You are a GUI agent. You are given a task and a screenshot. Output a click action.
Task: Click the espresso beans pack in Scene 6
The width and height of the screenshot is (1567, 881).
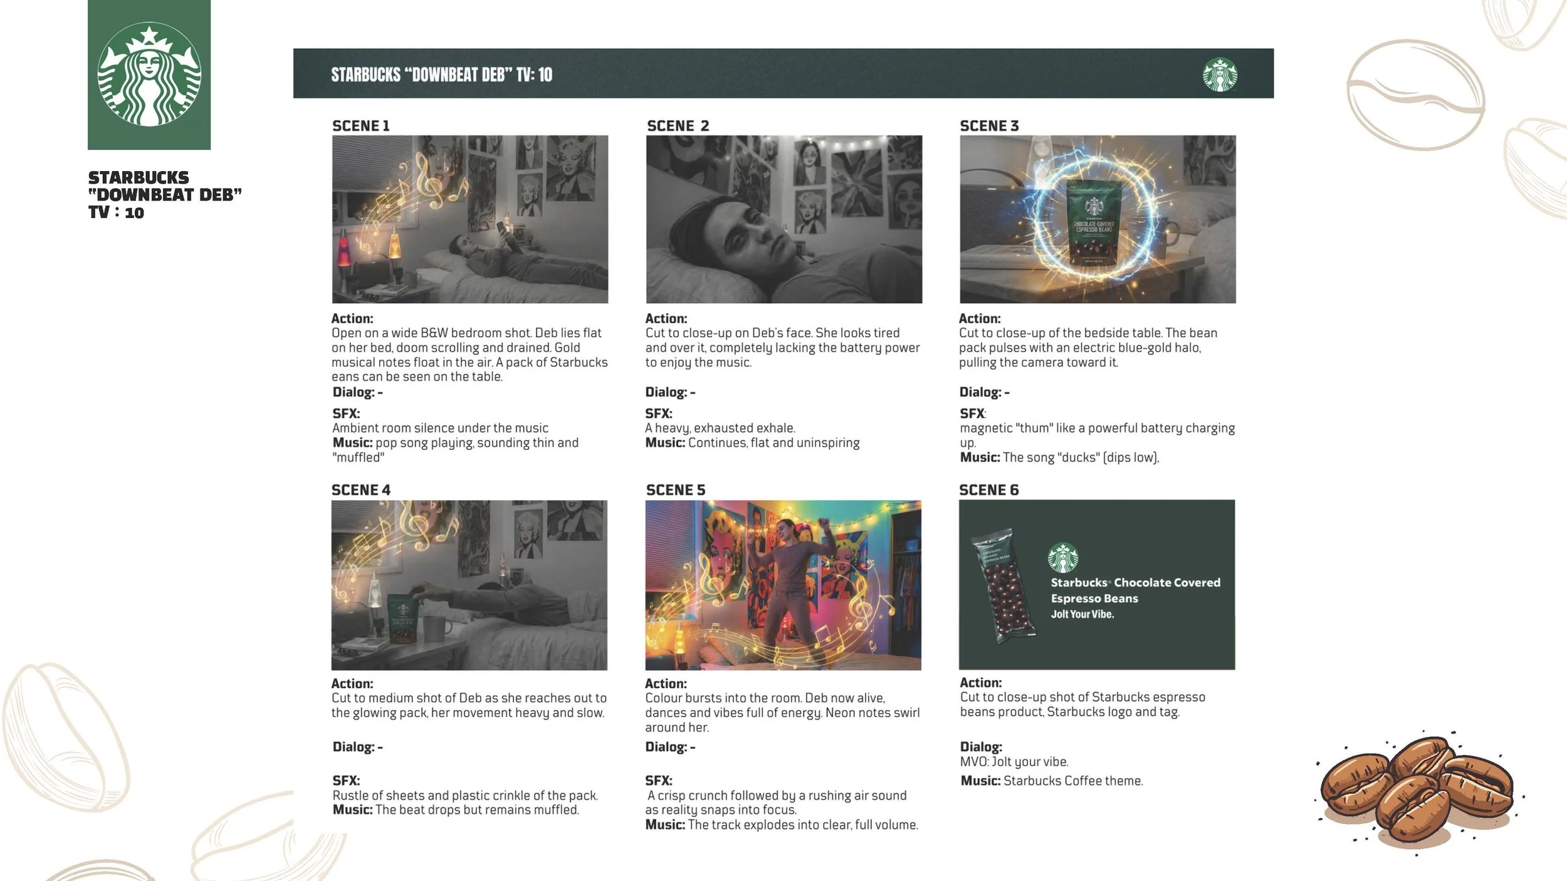[1003, 586]
